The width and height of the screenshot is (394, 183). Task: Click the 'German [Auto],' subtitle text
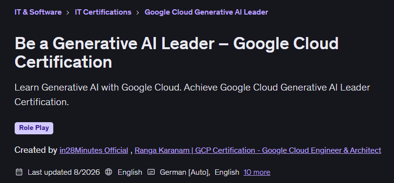point(185,172)
